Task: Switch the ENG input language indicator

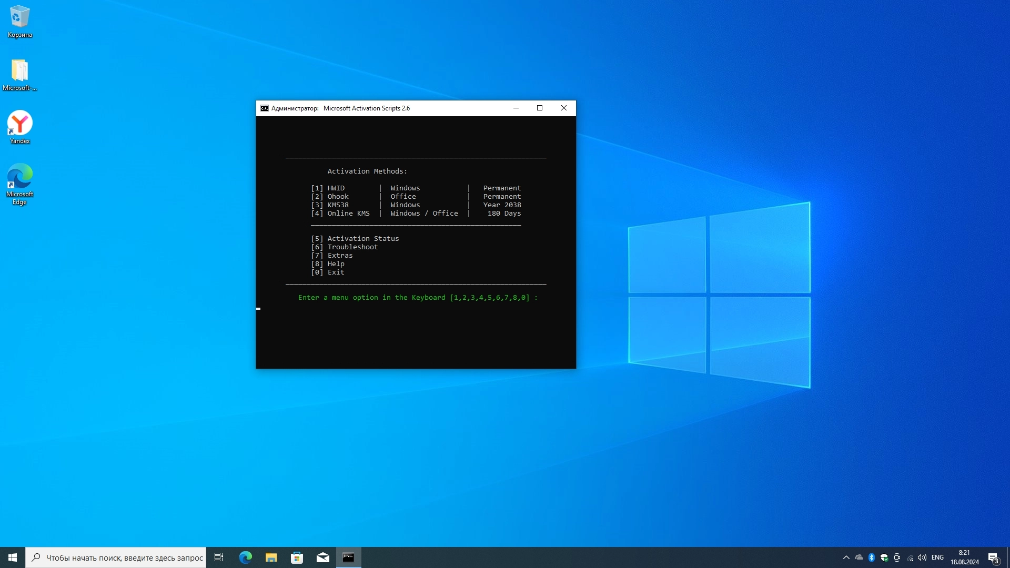Action: click(x=937, y=557)
